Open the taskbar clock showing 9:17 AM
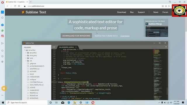 (x=176, y=102)
